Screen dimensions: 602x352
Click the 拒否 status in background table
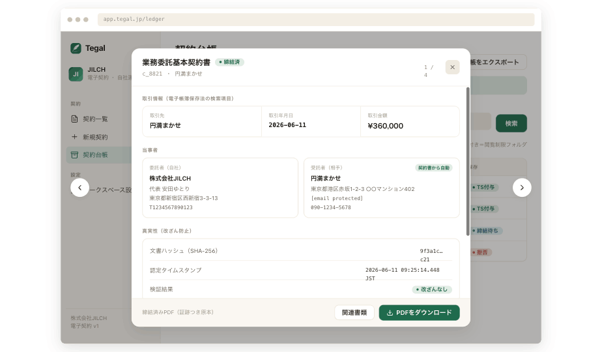click(x=480, y=252)
